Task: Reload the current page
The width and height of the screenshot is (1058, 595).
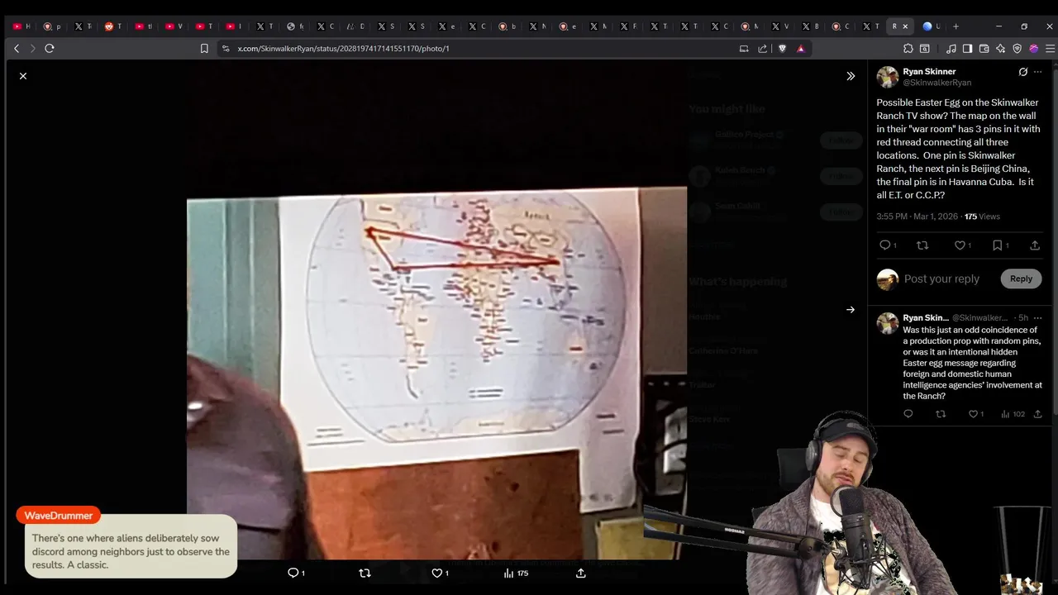Action: [x=50, y=49]
